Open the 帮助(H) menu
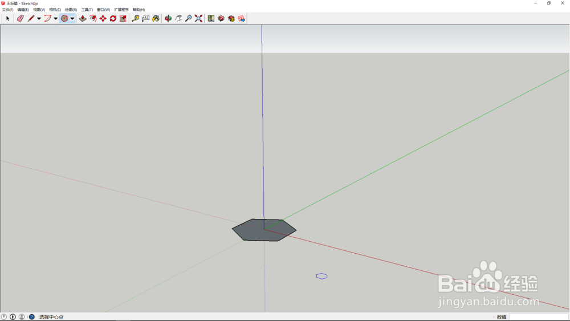570x321 pixels. pos(139,10)
